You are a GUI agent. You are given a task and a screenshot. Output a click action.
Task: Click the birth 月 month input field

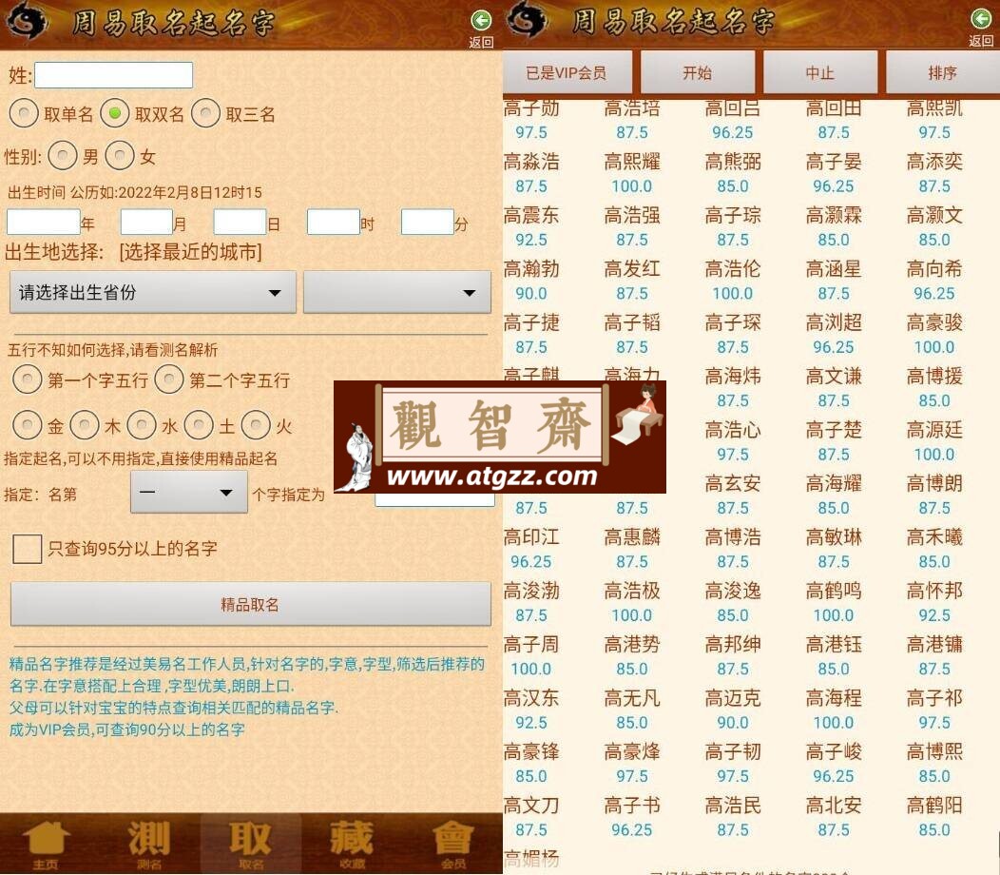pyautogui.click(x=146, y=223)
